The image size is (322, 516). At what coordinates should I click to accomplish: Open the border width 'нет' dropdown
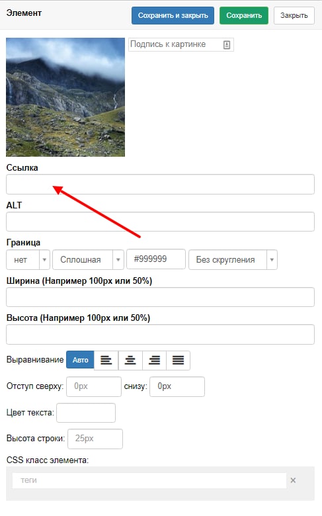click(x=28, y=259)
